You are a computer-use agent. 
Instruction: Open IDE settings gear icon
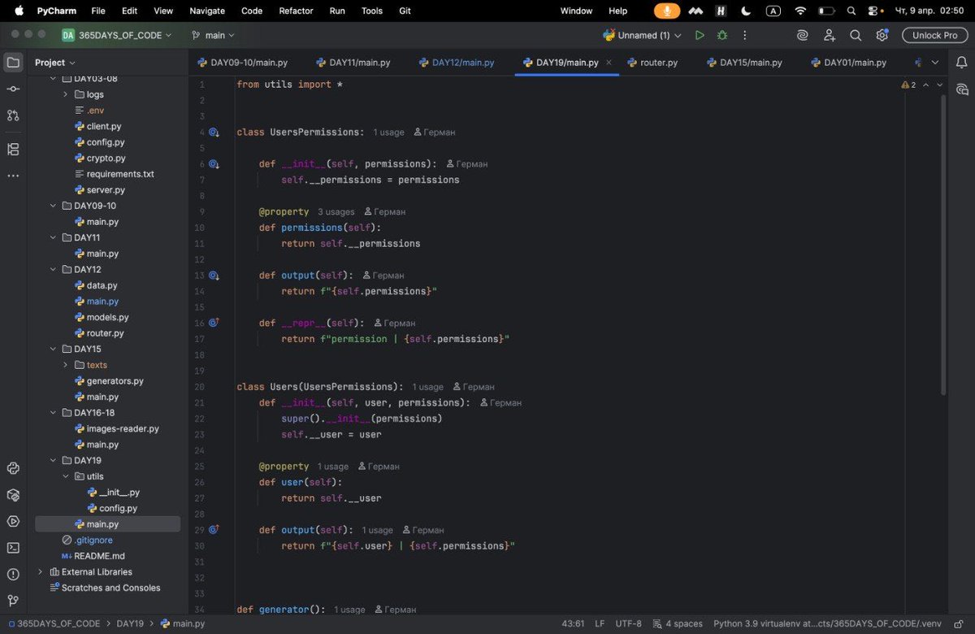coord(882,35)
